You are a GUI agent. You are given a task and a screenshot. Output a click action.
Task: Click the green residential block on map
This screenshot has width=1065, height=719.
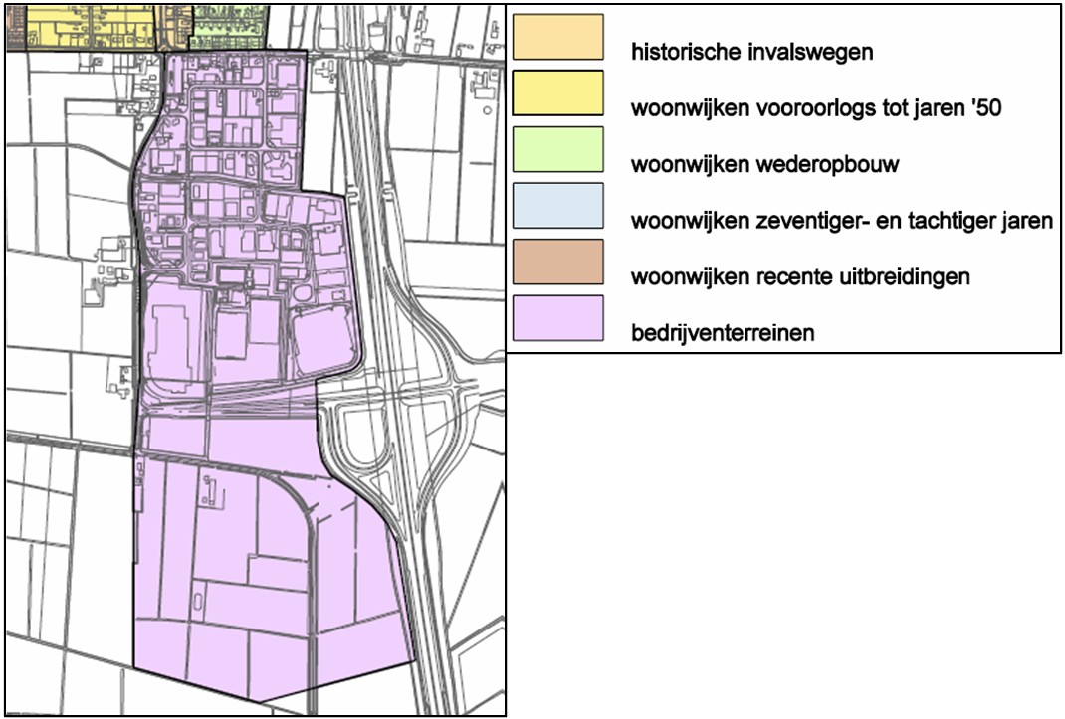pos(230,28)
